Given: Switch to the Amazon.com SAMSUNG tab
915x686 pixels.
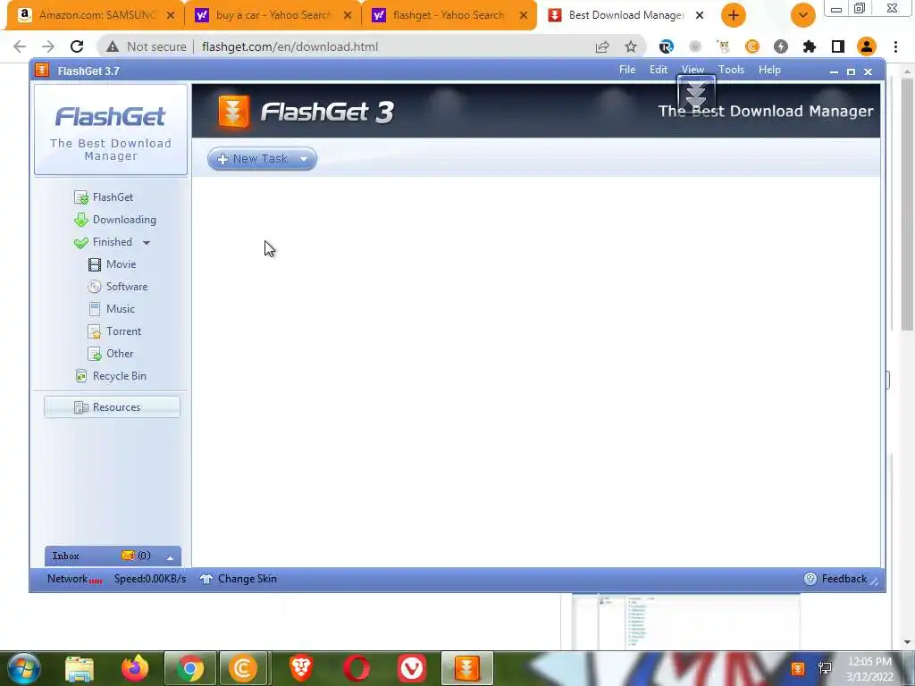Looking at the screenshot, I should pyautogui.click(x=95, y=15).
